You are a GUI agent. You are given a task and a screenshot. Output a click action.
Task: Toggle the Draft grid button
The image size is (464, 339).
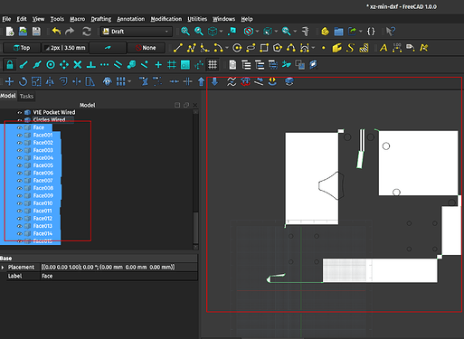(213, 64)
